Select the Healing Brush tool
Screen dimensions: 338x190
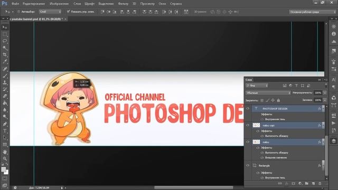coord(5,69)
